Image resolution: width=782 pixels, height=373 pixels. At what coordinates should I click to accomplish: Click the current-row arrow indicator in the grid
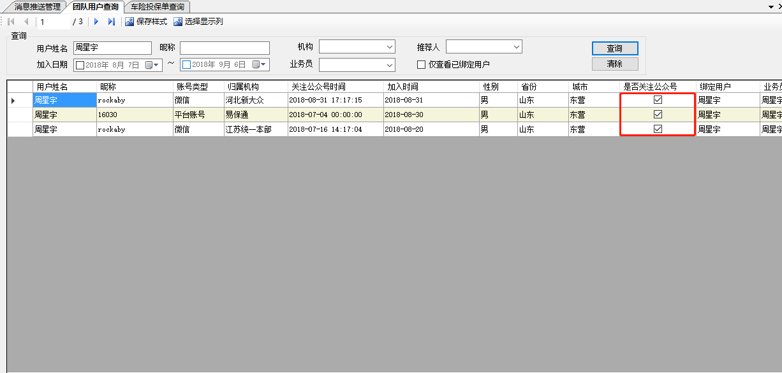13,101
